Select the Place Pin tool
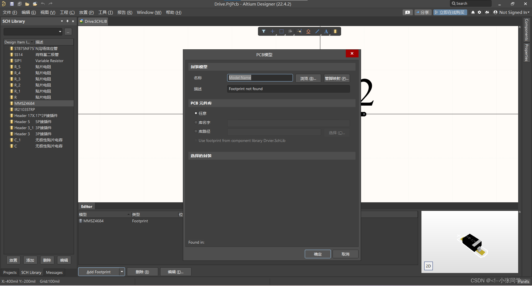The image size is (532, 286). pos(300,31)
